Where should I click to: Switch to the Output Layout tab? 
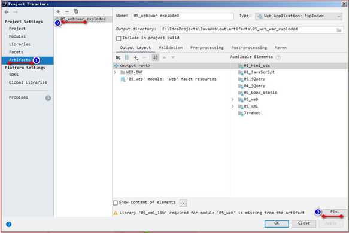pyautogui.click(x=135, y=48)
